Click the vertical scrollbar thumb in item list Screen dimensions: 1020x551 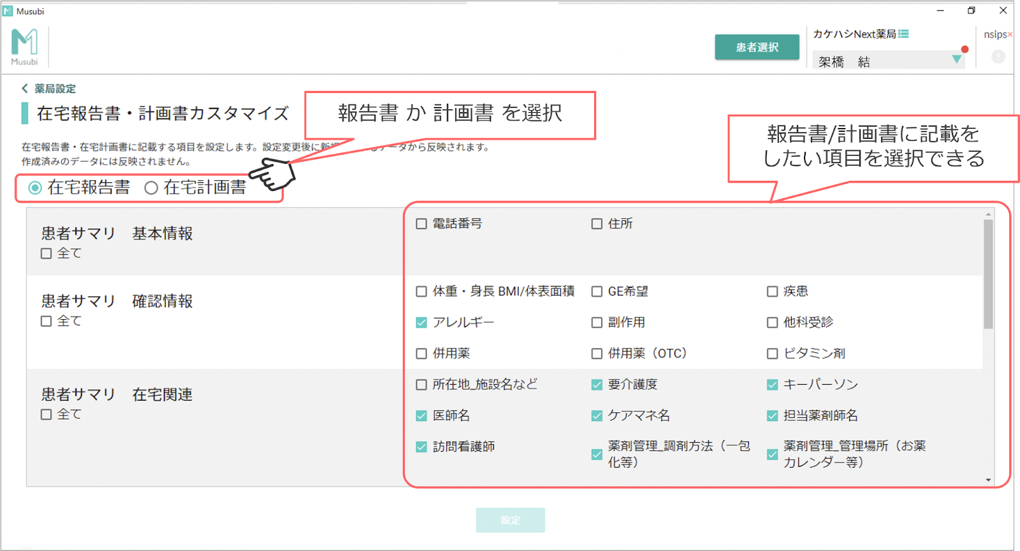[x=988, y=274]
